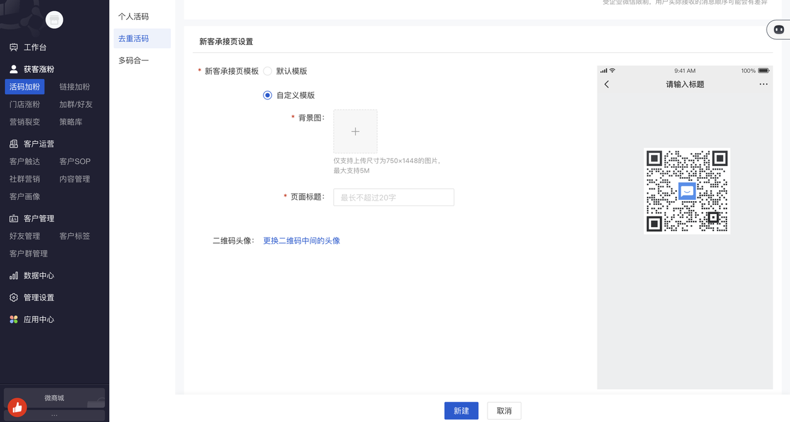This screenshot has width=790, height=422.
Task: Open 客户群管理 menu item
Action: tap(28, 254)
